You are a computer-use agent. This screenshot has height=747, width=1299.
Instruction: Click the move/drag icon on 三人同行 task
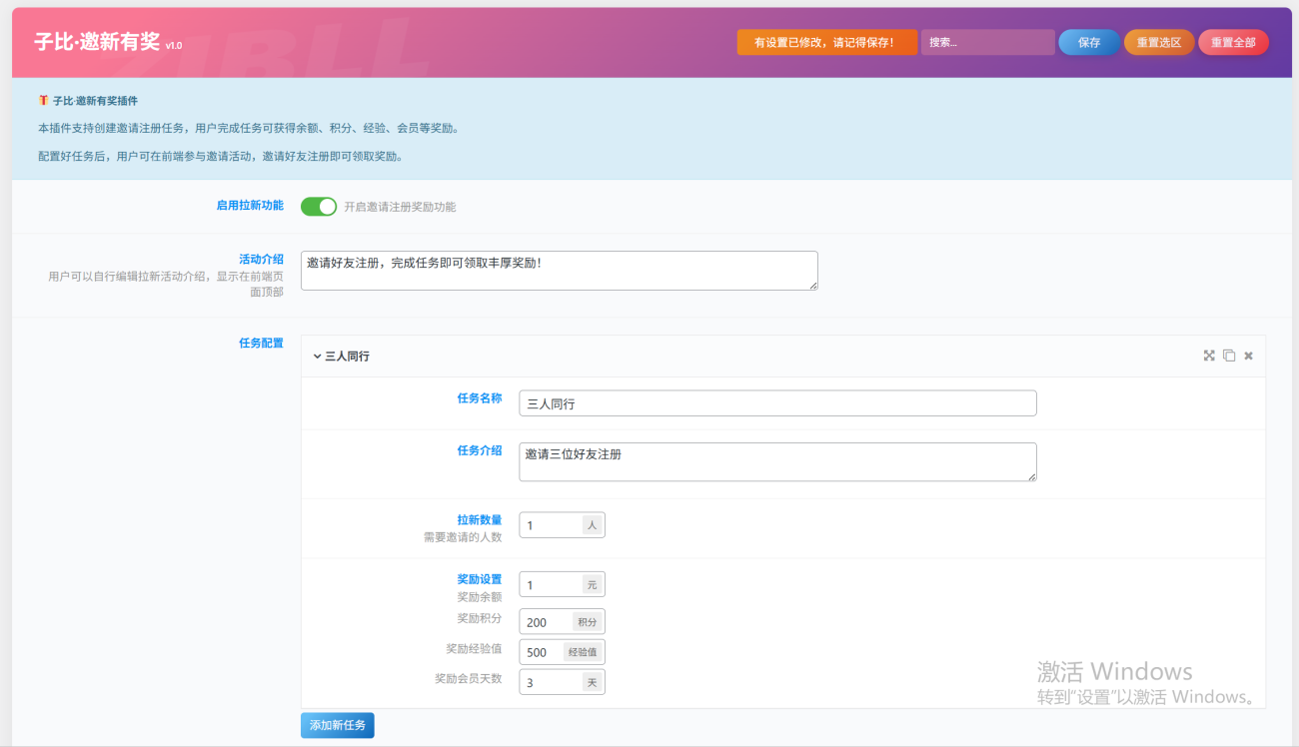coord(1209,356)
